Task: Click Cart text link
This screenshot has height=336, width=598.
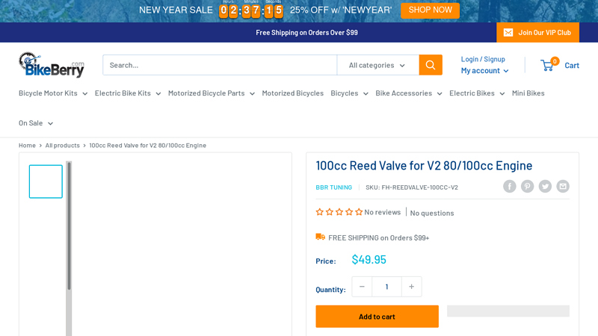Action: coord(572,65)
